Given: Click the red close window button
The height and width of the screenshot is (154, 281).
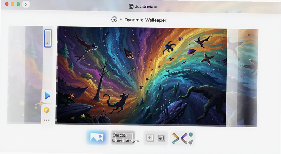Looking at the screenshot, I should click(x=7, y=4).
